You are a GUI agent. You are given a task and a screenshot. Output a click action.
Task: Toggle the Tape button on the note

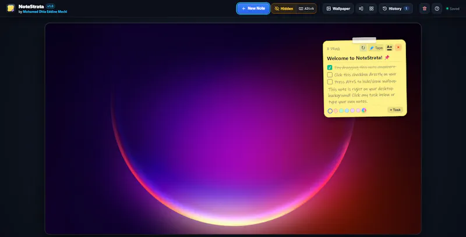[x=376, y=48]
